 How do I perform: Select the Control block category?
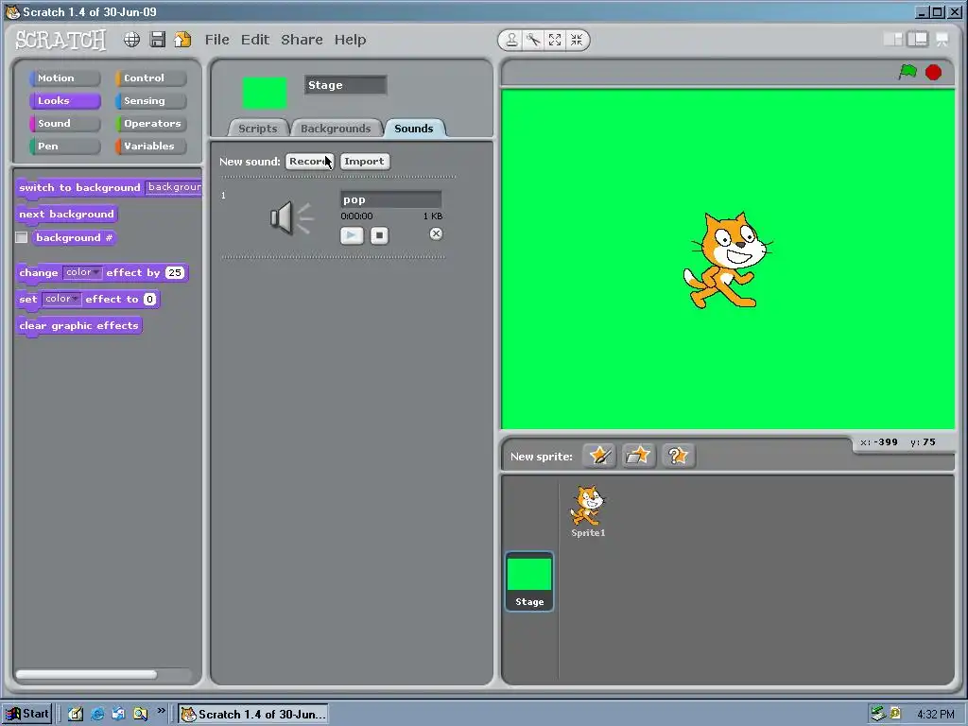click(x=150, y=78)
